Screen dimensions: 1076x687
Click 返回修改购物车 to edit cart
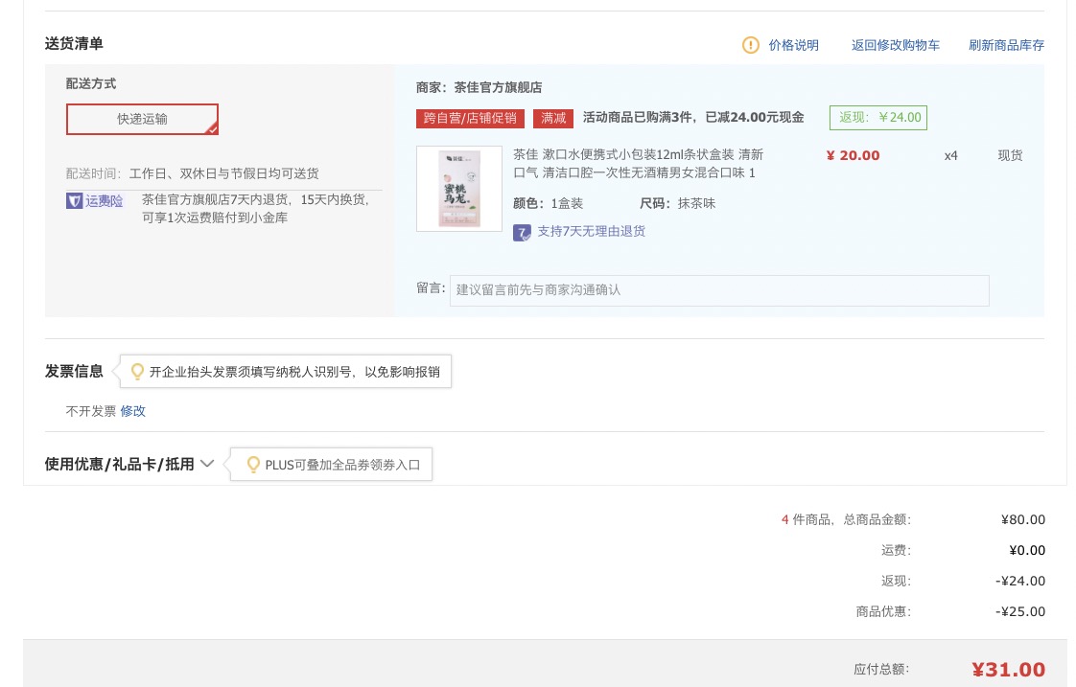896,45
